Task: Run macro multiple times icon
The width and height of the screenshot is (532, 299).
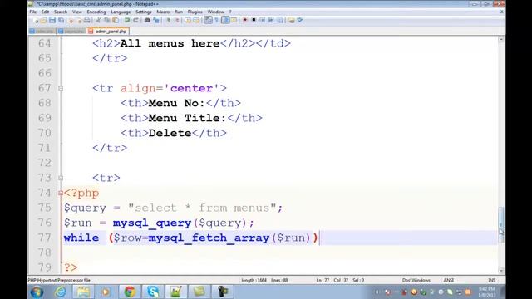Action: coord(271,20)
